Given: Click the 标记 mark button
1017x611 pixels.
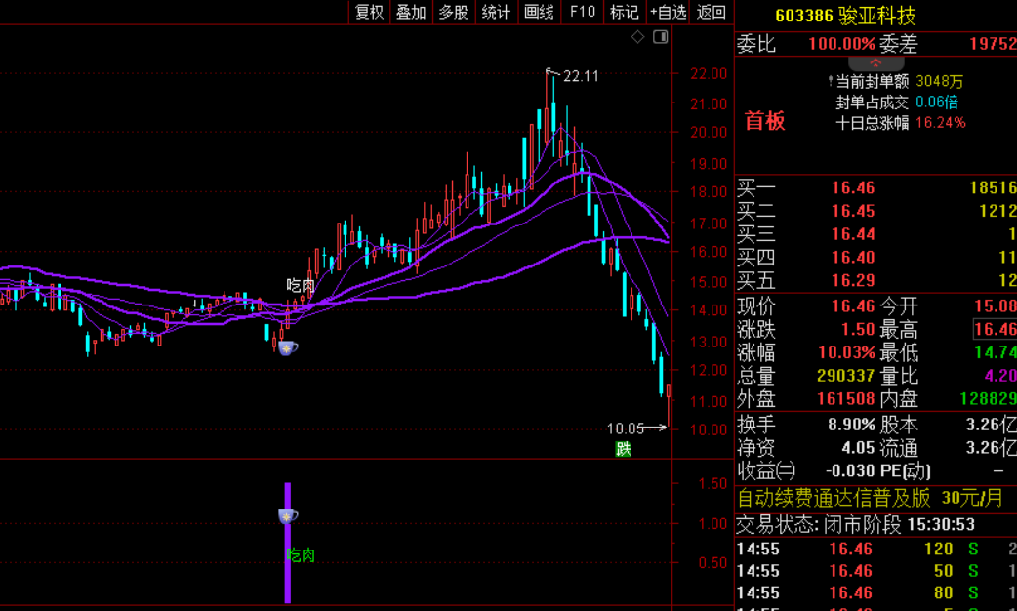Looking at the screenshot, I should (x=625, y=13).
